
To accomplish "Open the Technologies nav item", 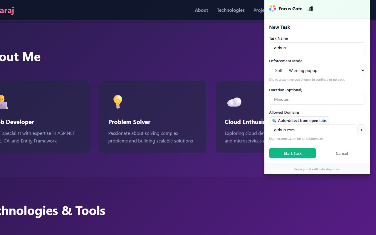I will (231, 10).
